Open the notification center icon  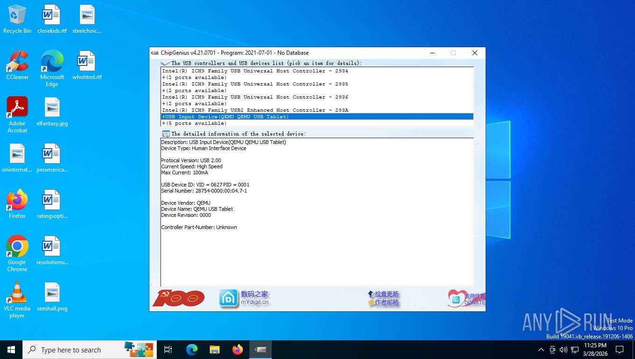click(620, 350)
